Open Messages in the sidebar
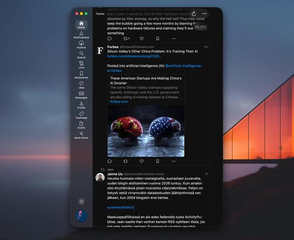Viewport: 294px width, 240px height. point(81,95)
